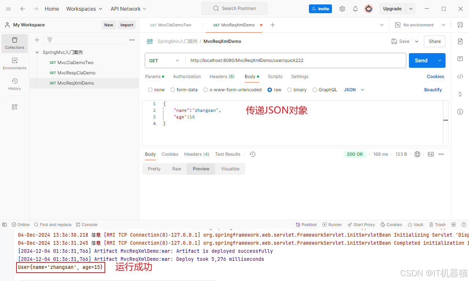Open the Send options dropdown arrow
This screenshot has height=281, width=469.
tap(440, 60)
